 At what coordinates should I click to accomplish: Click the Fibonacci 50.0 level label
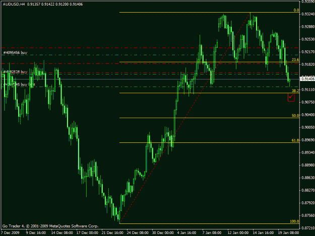click(295, 116)
